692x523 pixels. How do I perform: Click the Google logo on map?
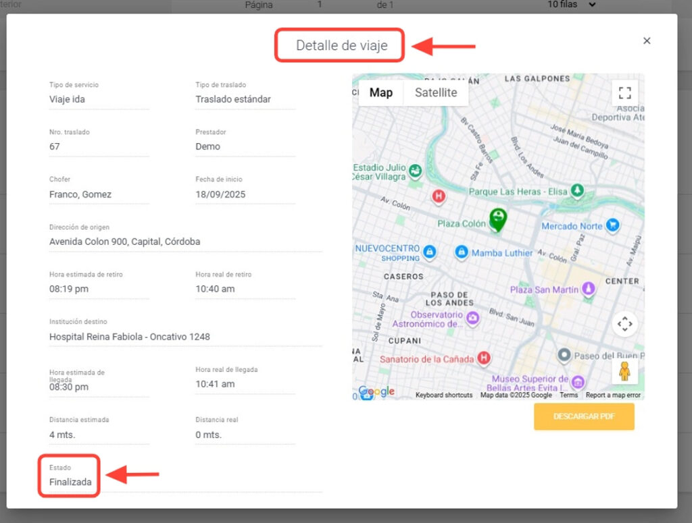[376, 391]
